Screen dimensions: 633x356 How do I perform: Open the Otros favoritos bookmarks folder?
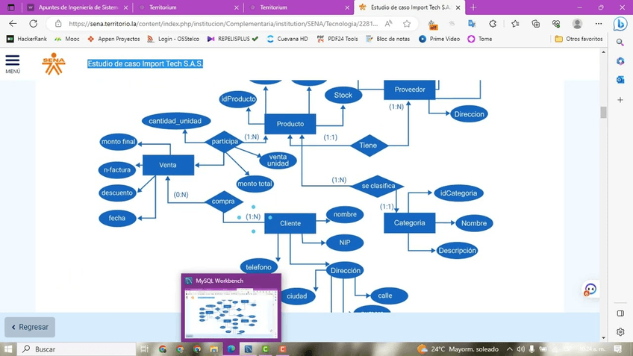pyautogui.click(x=579, y=39)
